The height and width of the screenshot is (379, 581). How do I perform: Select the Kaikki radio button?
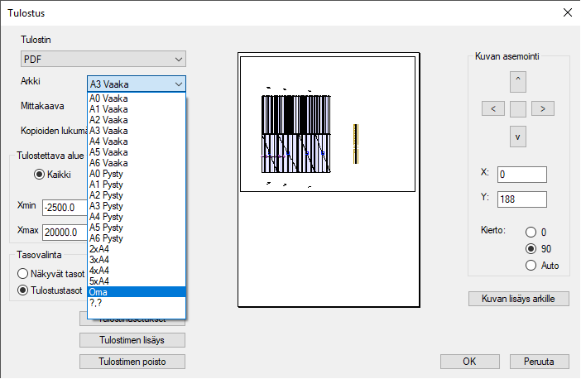point(38,175)
